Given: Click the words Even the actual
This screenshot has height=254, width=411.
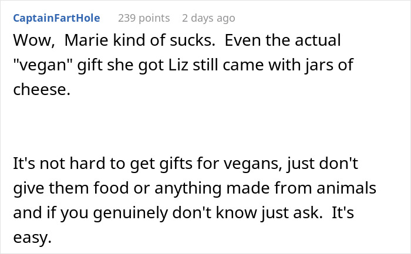Looking at the screenshot, I should 282,40.
